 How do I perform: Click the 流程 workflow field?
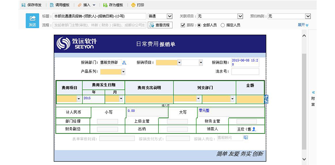tap(99, 25)
